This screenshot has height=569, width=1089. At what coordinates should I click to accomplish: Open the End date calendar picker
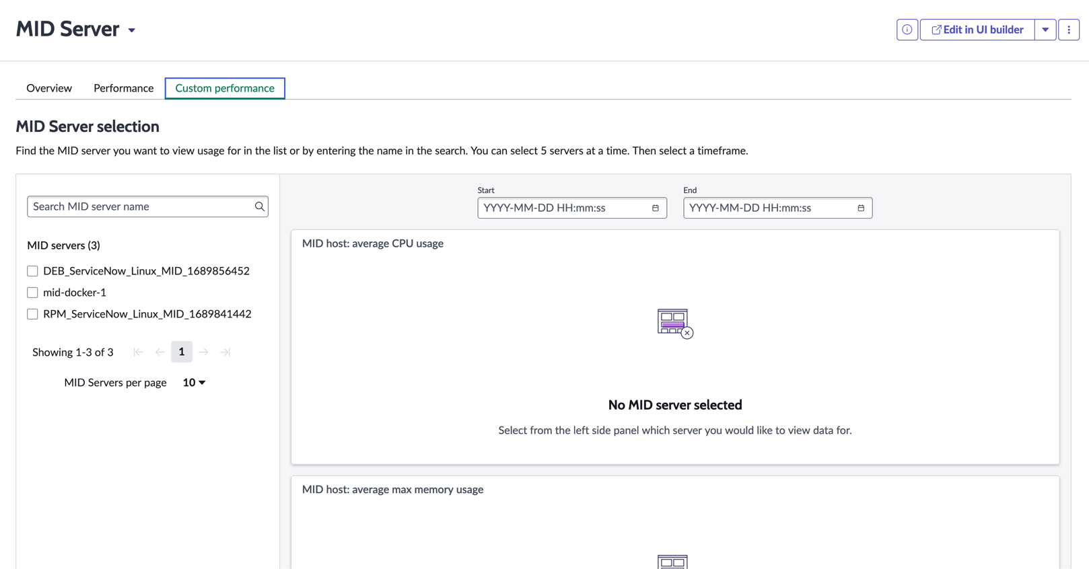coord(861,208)
